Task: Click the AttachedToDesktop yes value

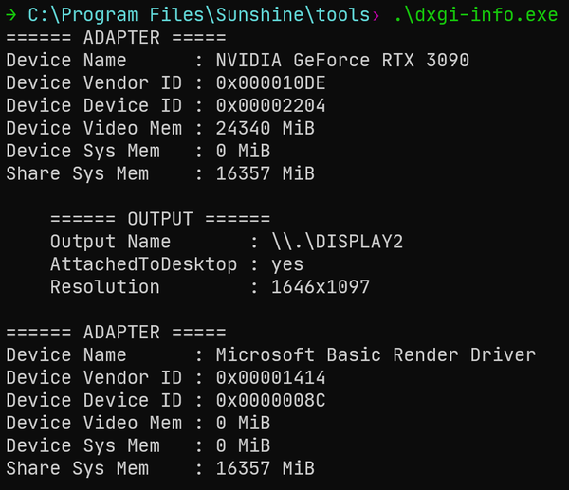Action: [286, 264]
